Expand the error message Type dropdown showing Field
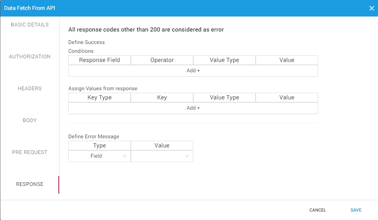 (100, 156)
